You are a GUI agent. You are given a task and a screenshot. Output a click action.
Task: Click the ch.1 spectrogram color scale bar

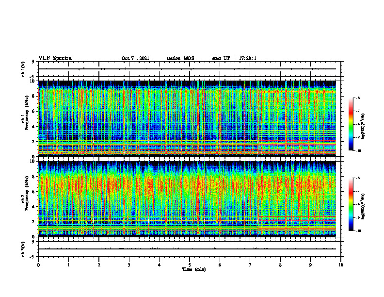point(351,124)
